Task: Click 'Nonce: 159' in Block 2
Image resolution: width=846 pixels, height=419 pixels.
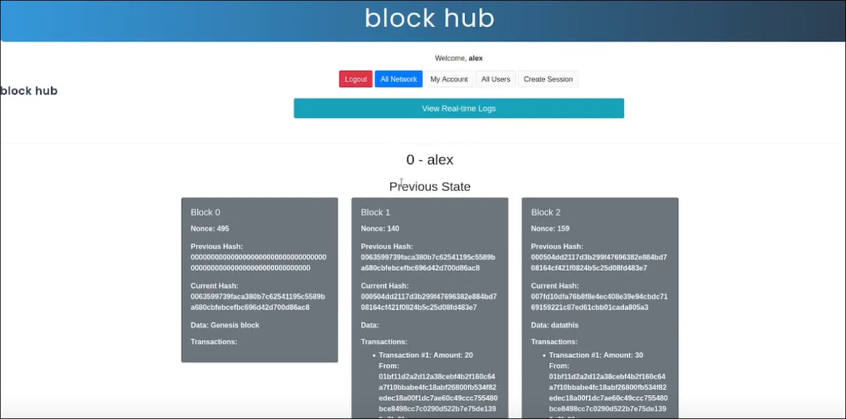Action: pyautogui.click(x=550, y=228)
